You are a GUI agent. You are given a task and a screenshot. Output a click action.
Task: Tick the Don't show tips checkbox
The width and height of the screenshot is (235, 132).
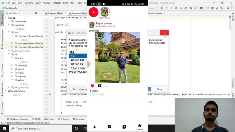tap(70, 89)
